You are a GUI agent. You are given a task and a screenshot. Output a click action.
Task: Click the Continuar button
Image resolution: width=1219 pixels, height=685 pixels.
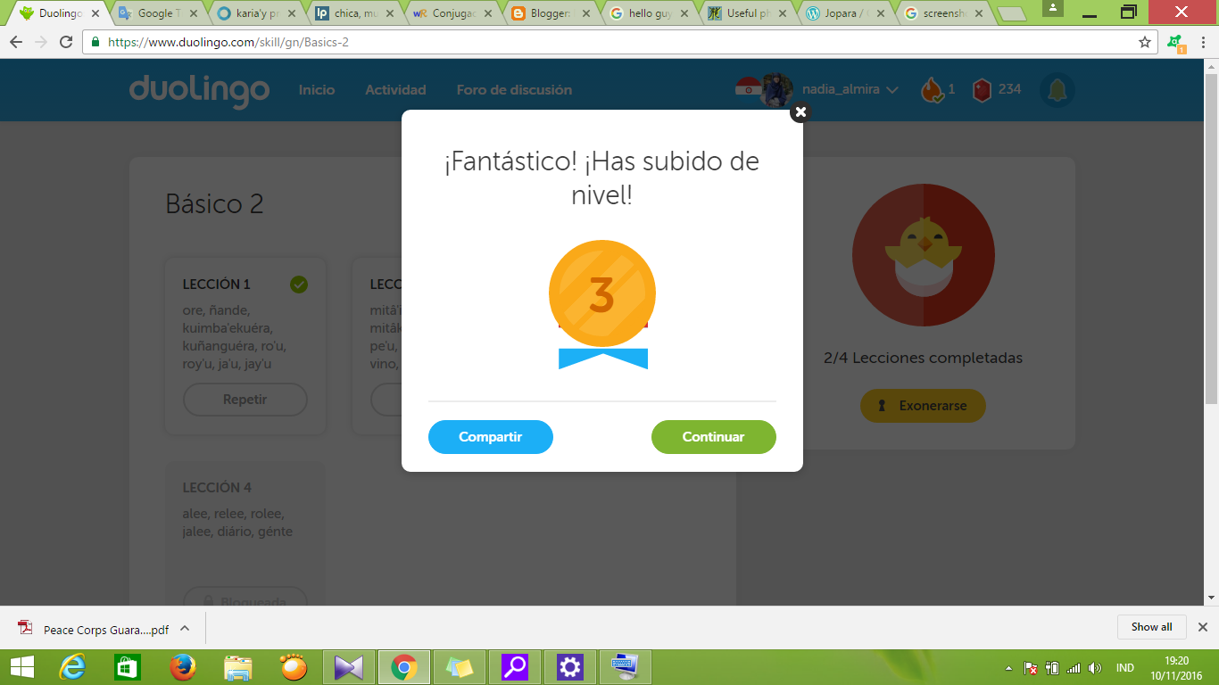[713, 437]
